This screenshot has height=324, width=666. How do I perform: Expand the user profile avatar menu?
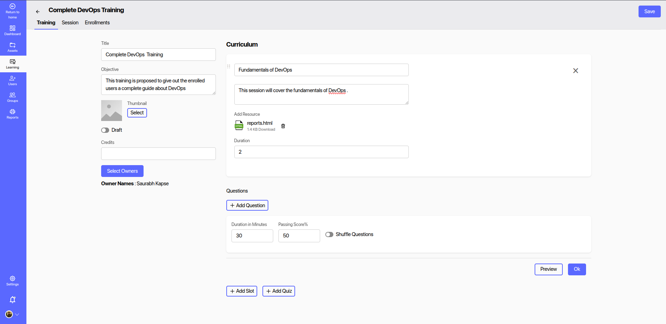coord(12,314)
